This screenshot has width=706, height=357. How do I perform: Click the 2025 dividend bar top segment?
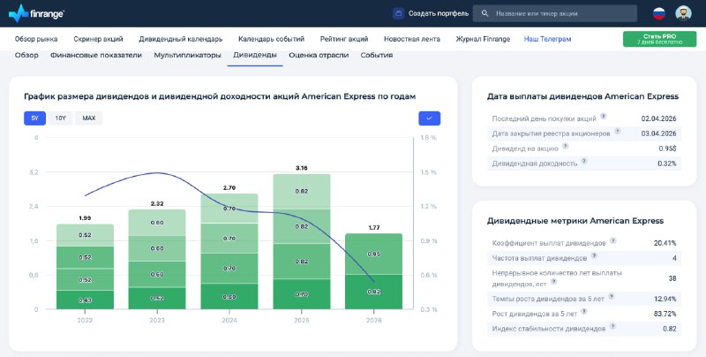coord(302,191)
